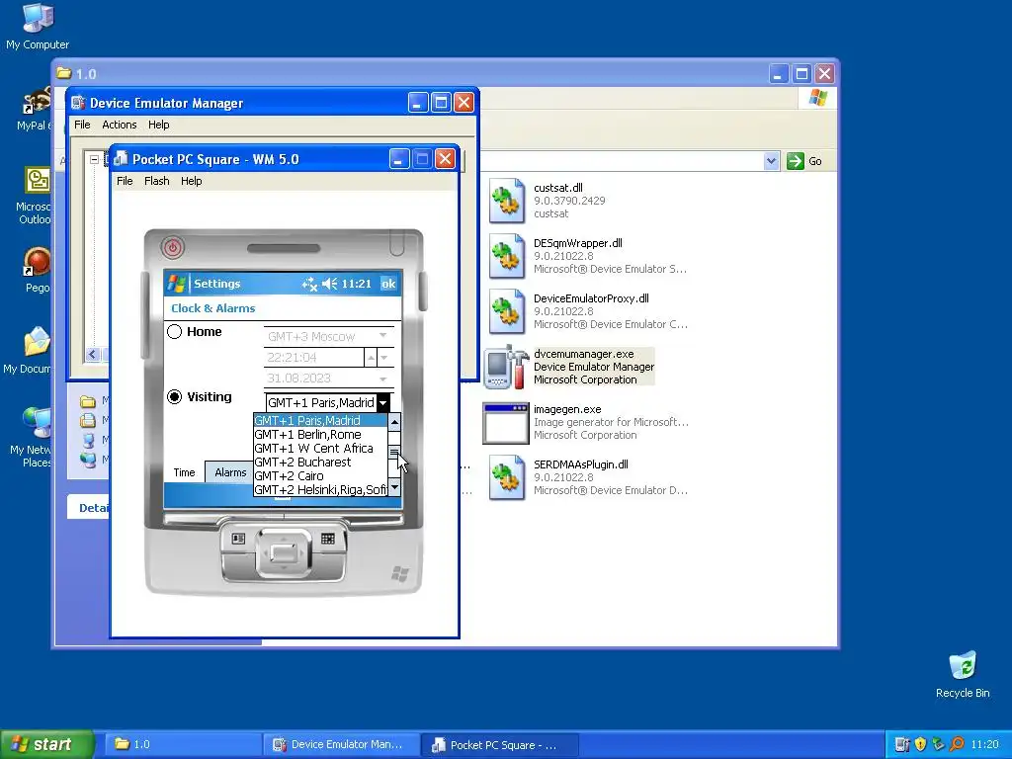Click the center D-pad action button

click(284, 552)
